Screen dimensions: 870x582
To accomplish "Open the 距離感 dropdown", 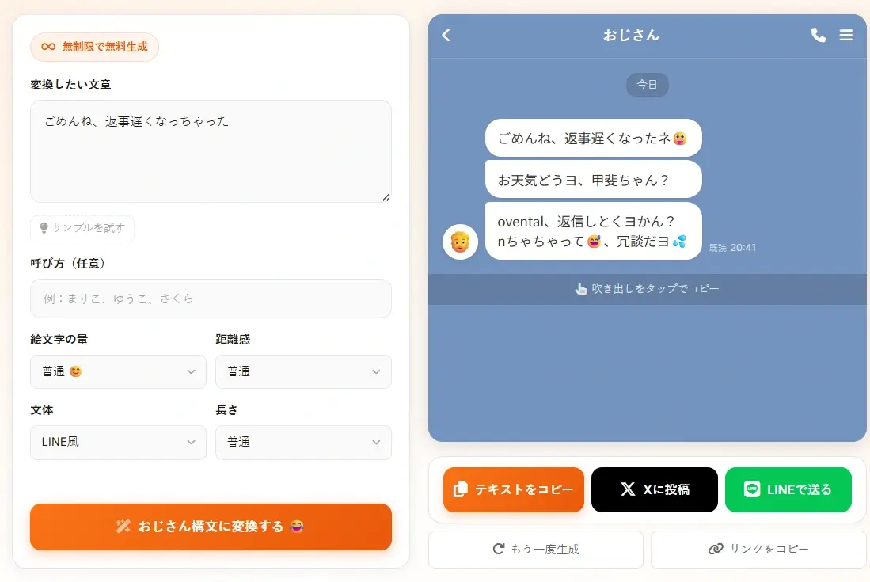I will [x=303, y=371].
